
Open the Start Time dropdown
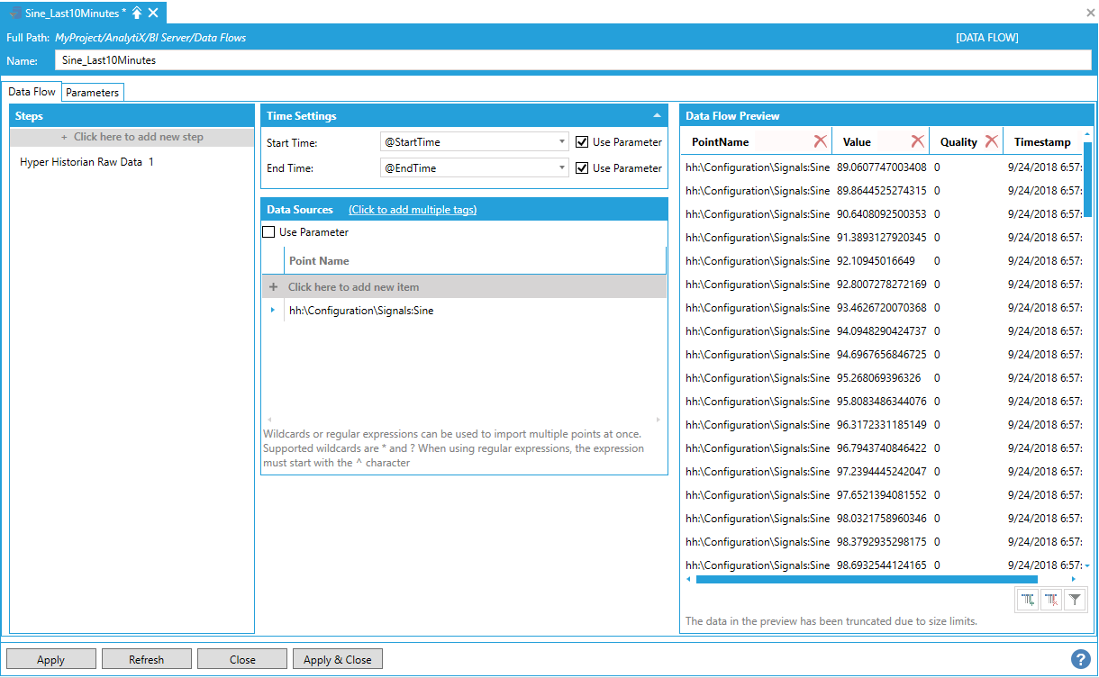[x=562, y=142]
